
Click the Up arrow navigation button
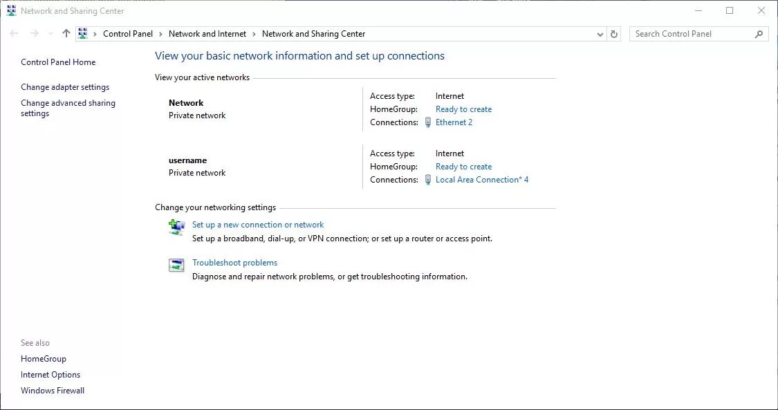[x=66, y=33]
